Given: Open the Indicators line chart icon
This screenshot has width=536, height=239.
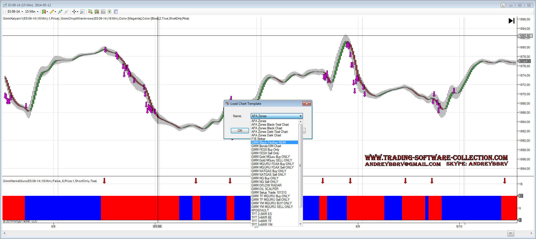Looking at the screenshot, I should coord(103,12).
